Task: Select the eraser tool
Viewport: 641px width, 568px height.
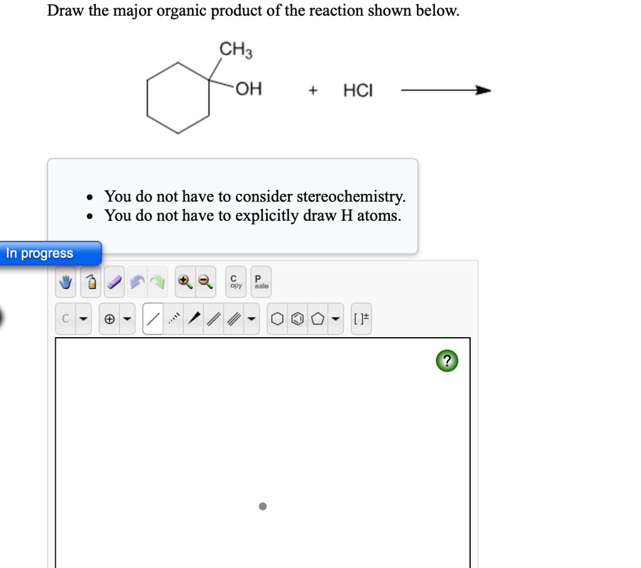Action: pyautogui.click(x=114, y=281)
